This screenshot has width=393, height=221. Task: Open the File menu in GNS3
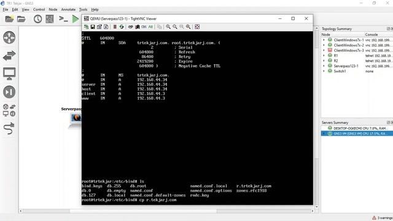point(6,10)
